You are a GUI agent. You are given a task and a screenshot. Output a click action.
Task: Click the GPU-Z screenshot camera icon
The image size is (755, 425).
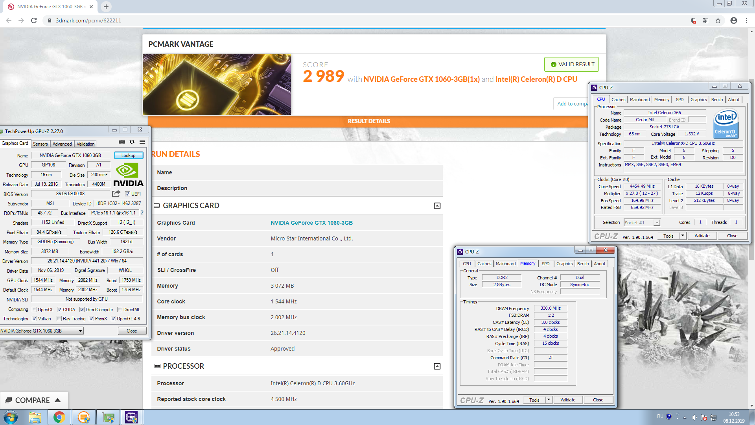122,142
